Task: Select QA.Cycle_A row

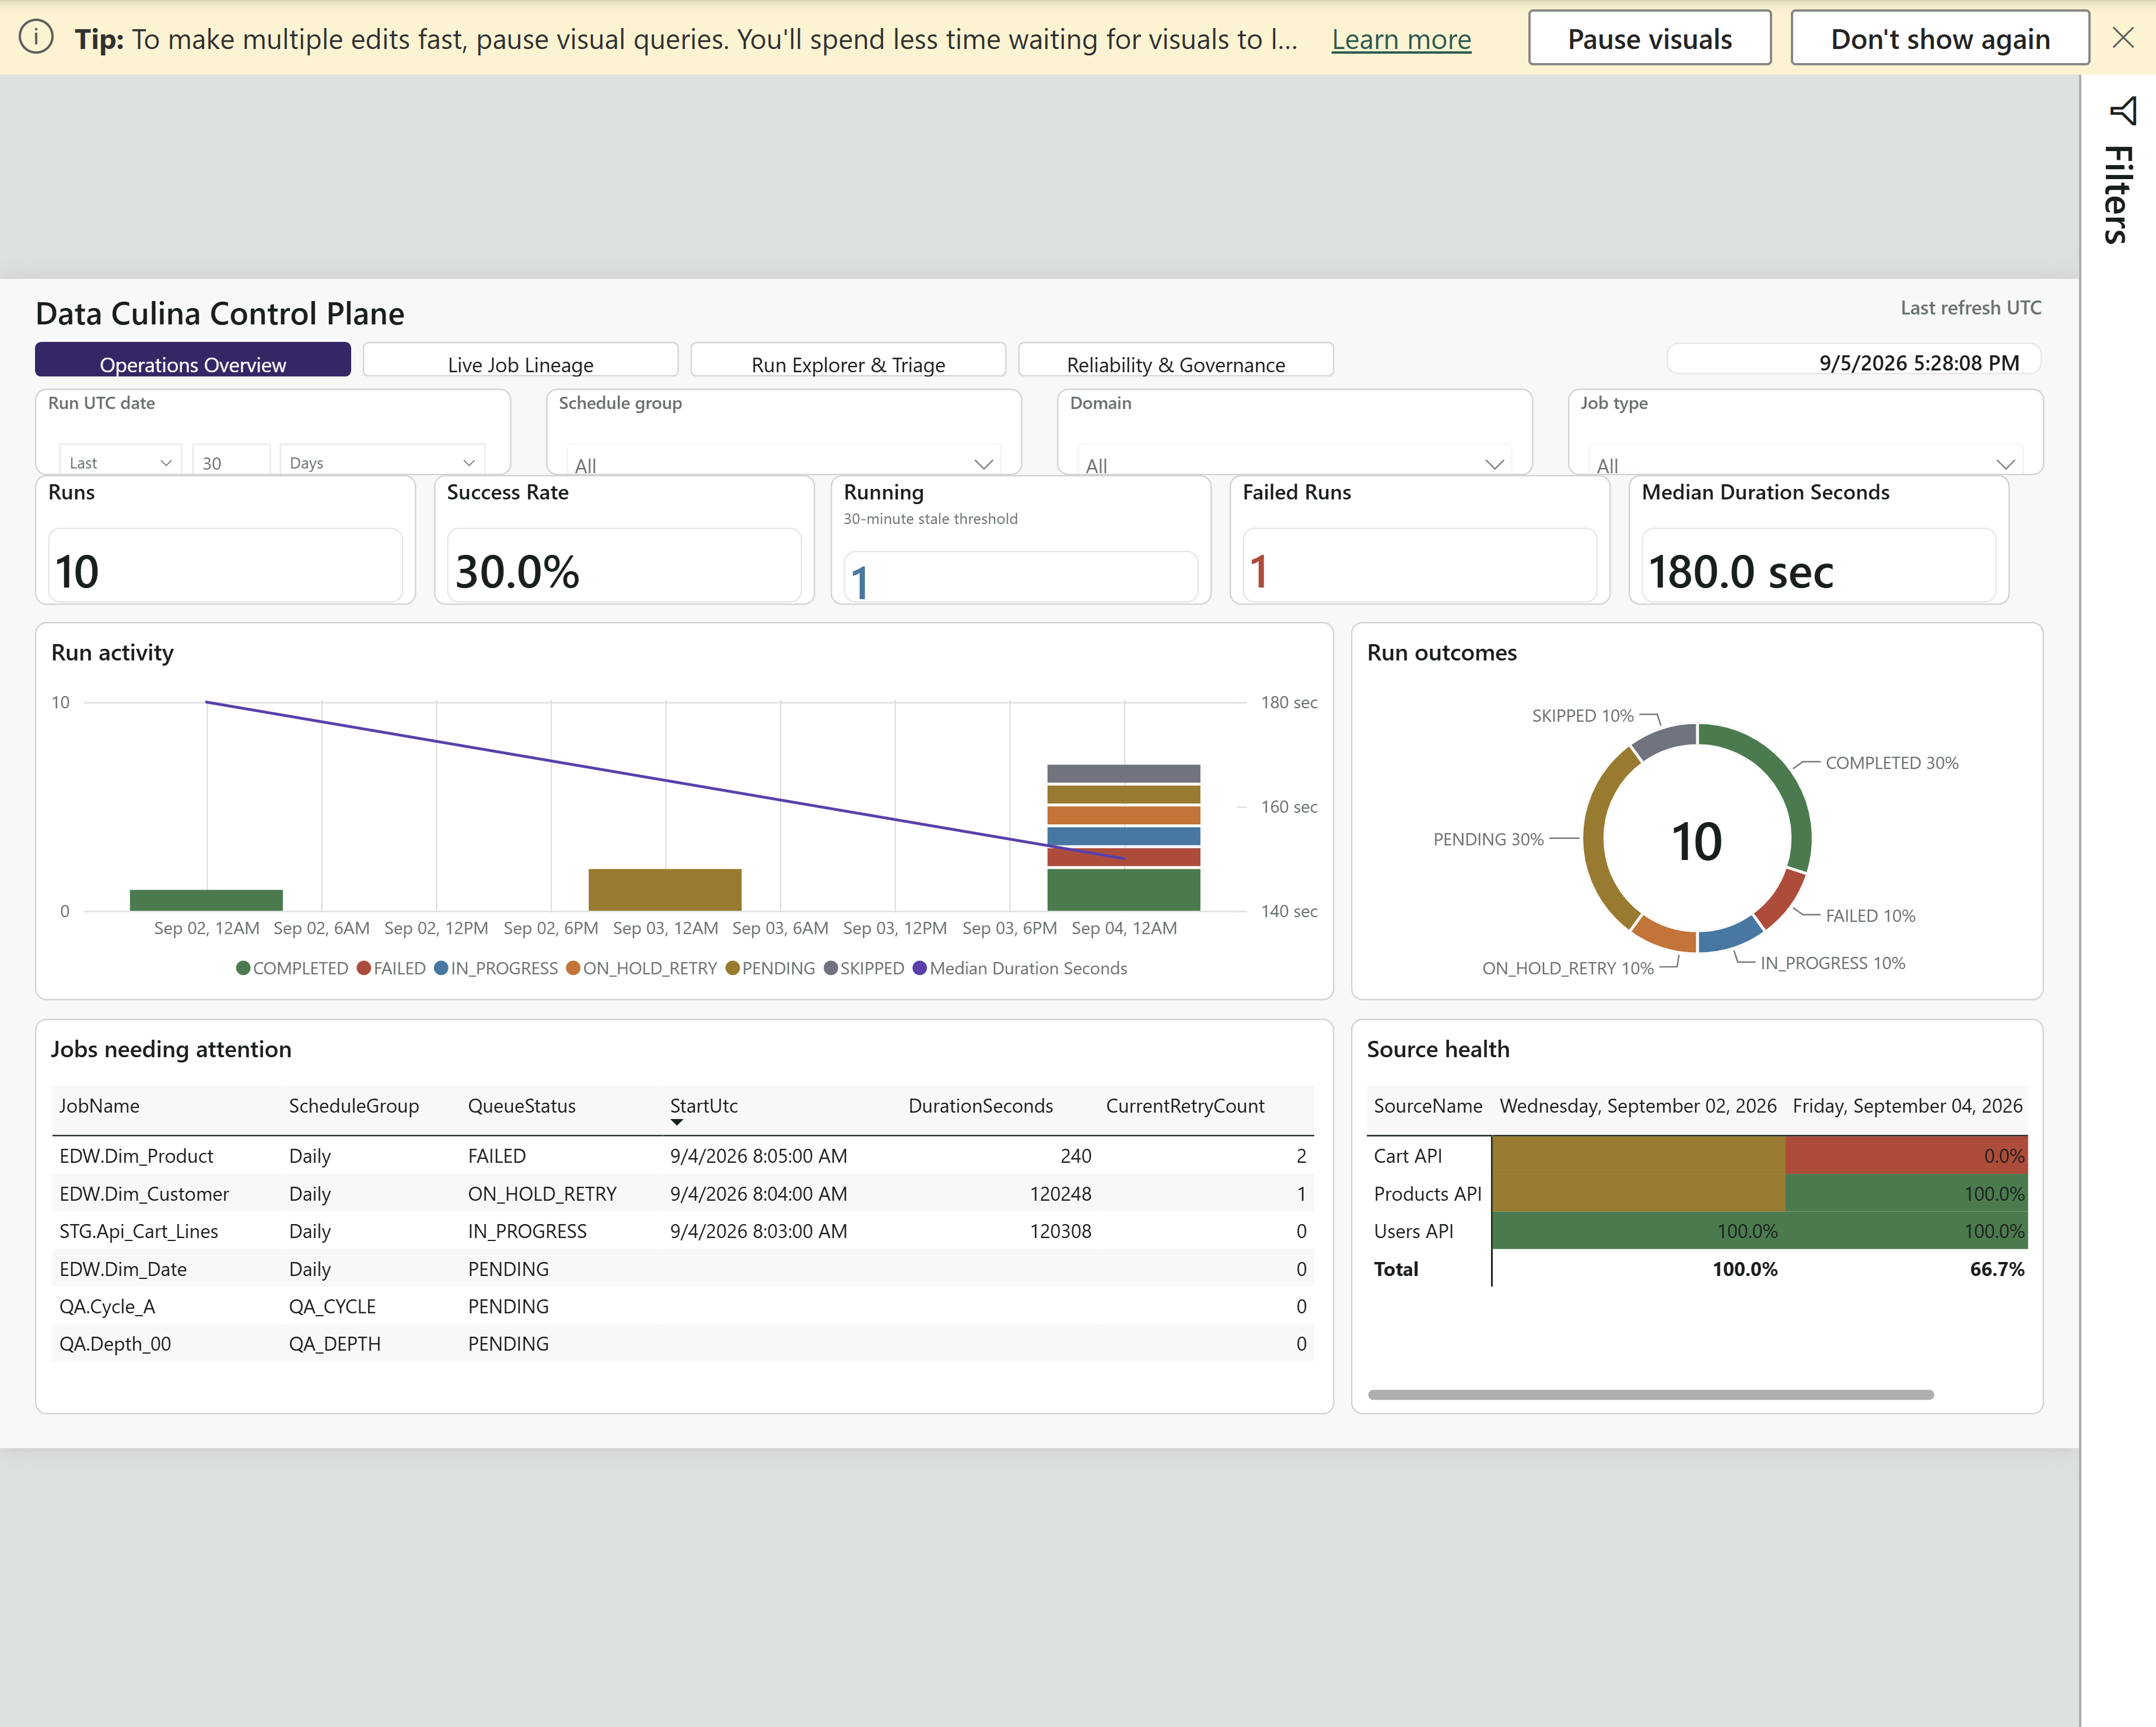Action: [x=683, y=1305]
